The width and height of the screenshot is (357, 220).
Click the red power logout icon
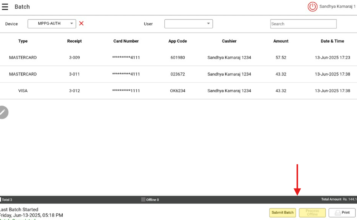[312, 7]
